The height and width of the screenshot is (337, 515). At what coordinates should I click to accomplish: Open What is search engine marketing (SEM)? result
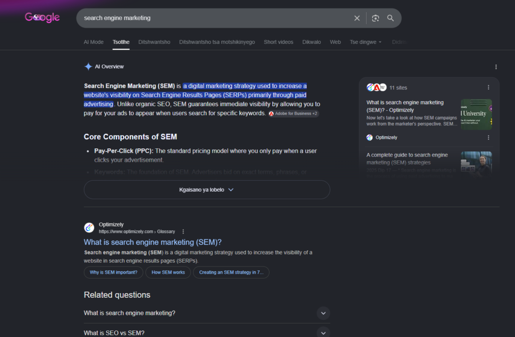pos(153,242)
